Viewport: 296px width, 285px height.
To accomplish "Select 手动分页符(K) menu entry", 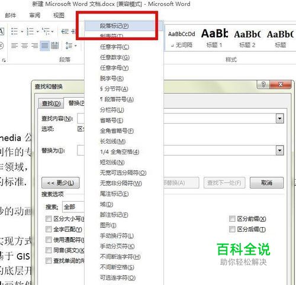I will 124,246.
